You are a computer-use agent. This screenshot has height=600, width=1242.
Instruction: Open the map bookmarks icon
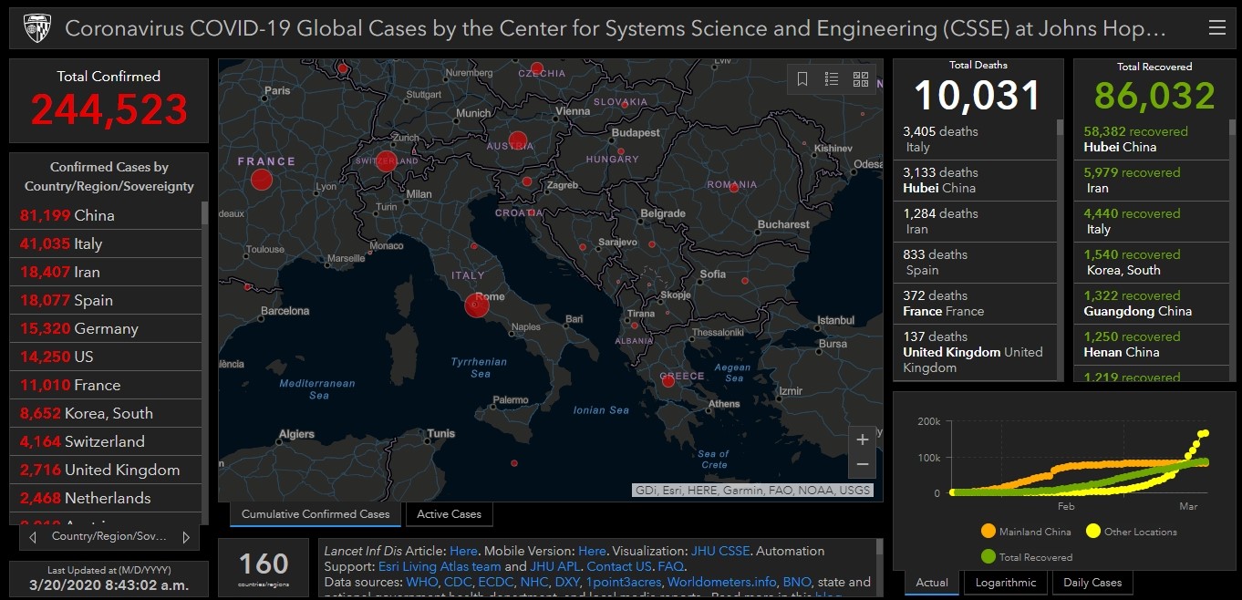(x=802, y=79)
